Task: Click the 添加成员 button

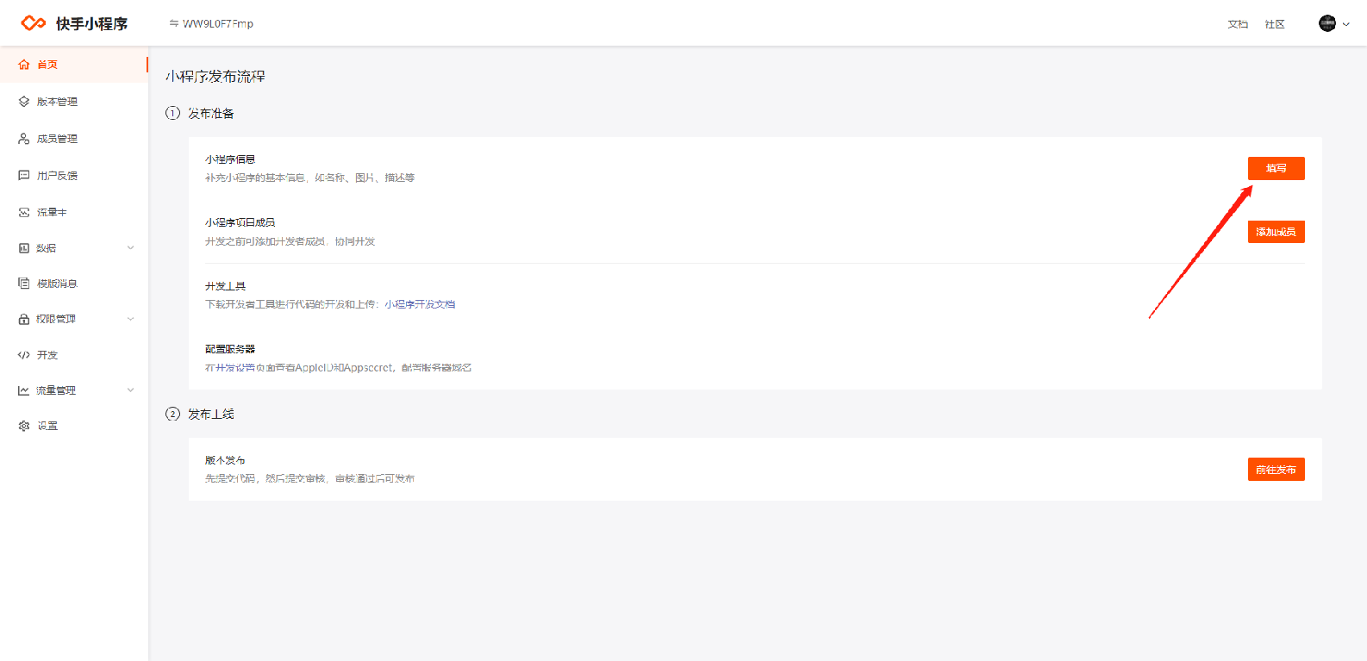Action: [x=1276, y=232]
